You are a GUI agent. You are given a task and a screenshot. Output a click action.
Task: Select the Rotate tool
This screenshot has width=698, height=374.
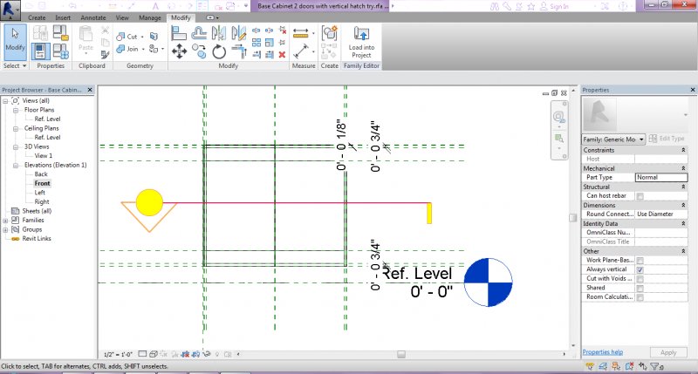pyautogui.click(x=219, y=51)
